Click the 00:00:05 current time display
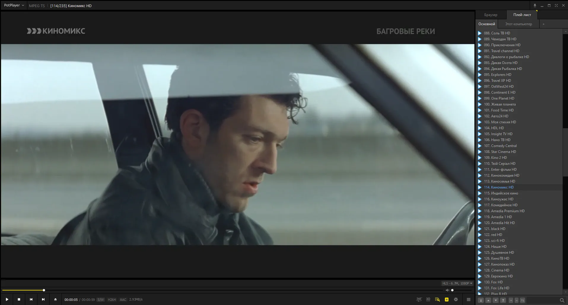Image resolution: width=568 pixels, height=305 pixels. click(71, 300)
